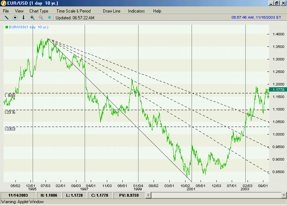Zoom in on the chart

32,18
